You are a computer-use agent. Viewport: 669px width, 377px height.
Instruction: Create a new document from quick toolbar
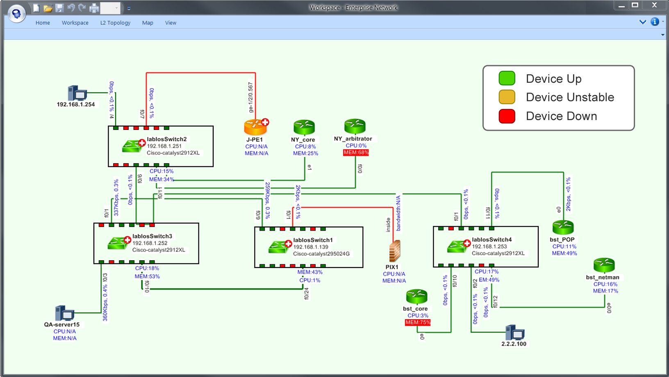(36, 7)
